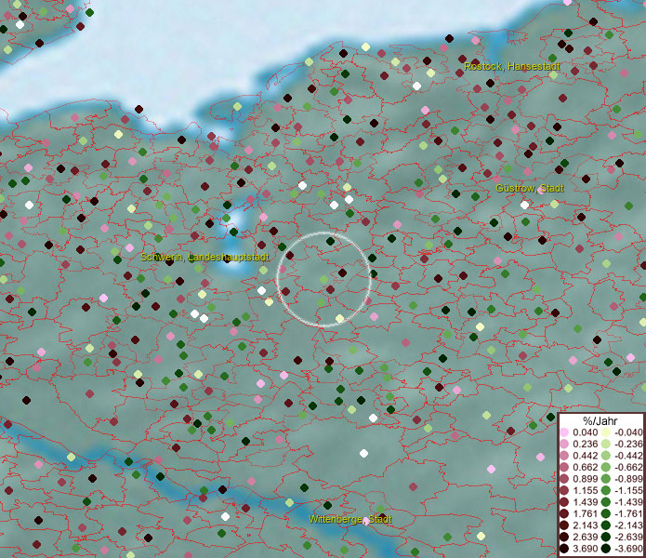Click the swatch left of 3.690
The width and height of the screenshot is (646, 558).
564,549
